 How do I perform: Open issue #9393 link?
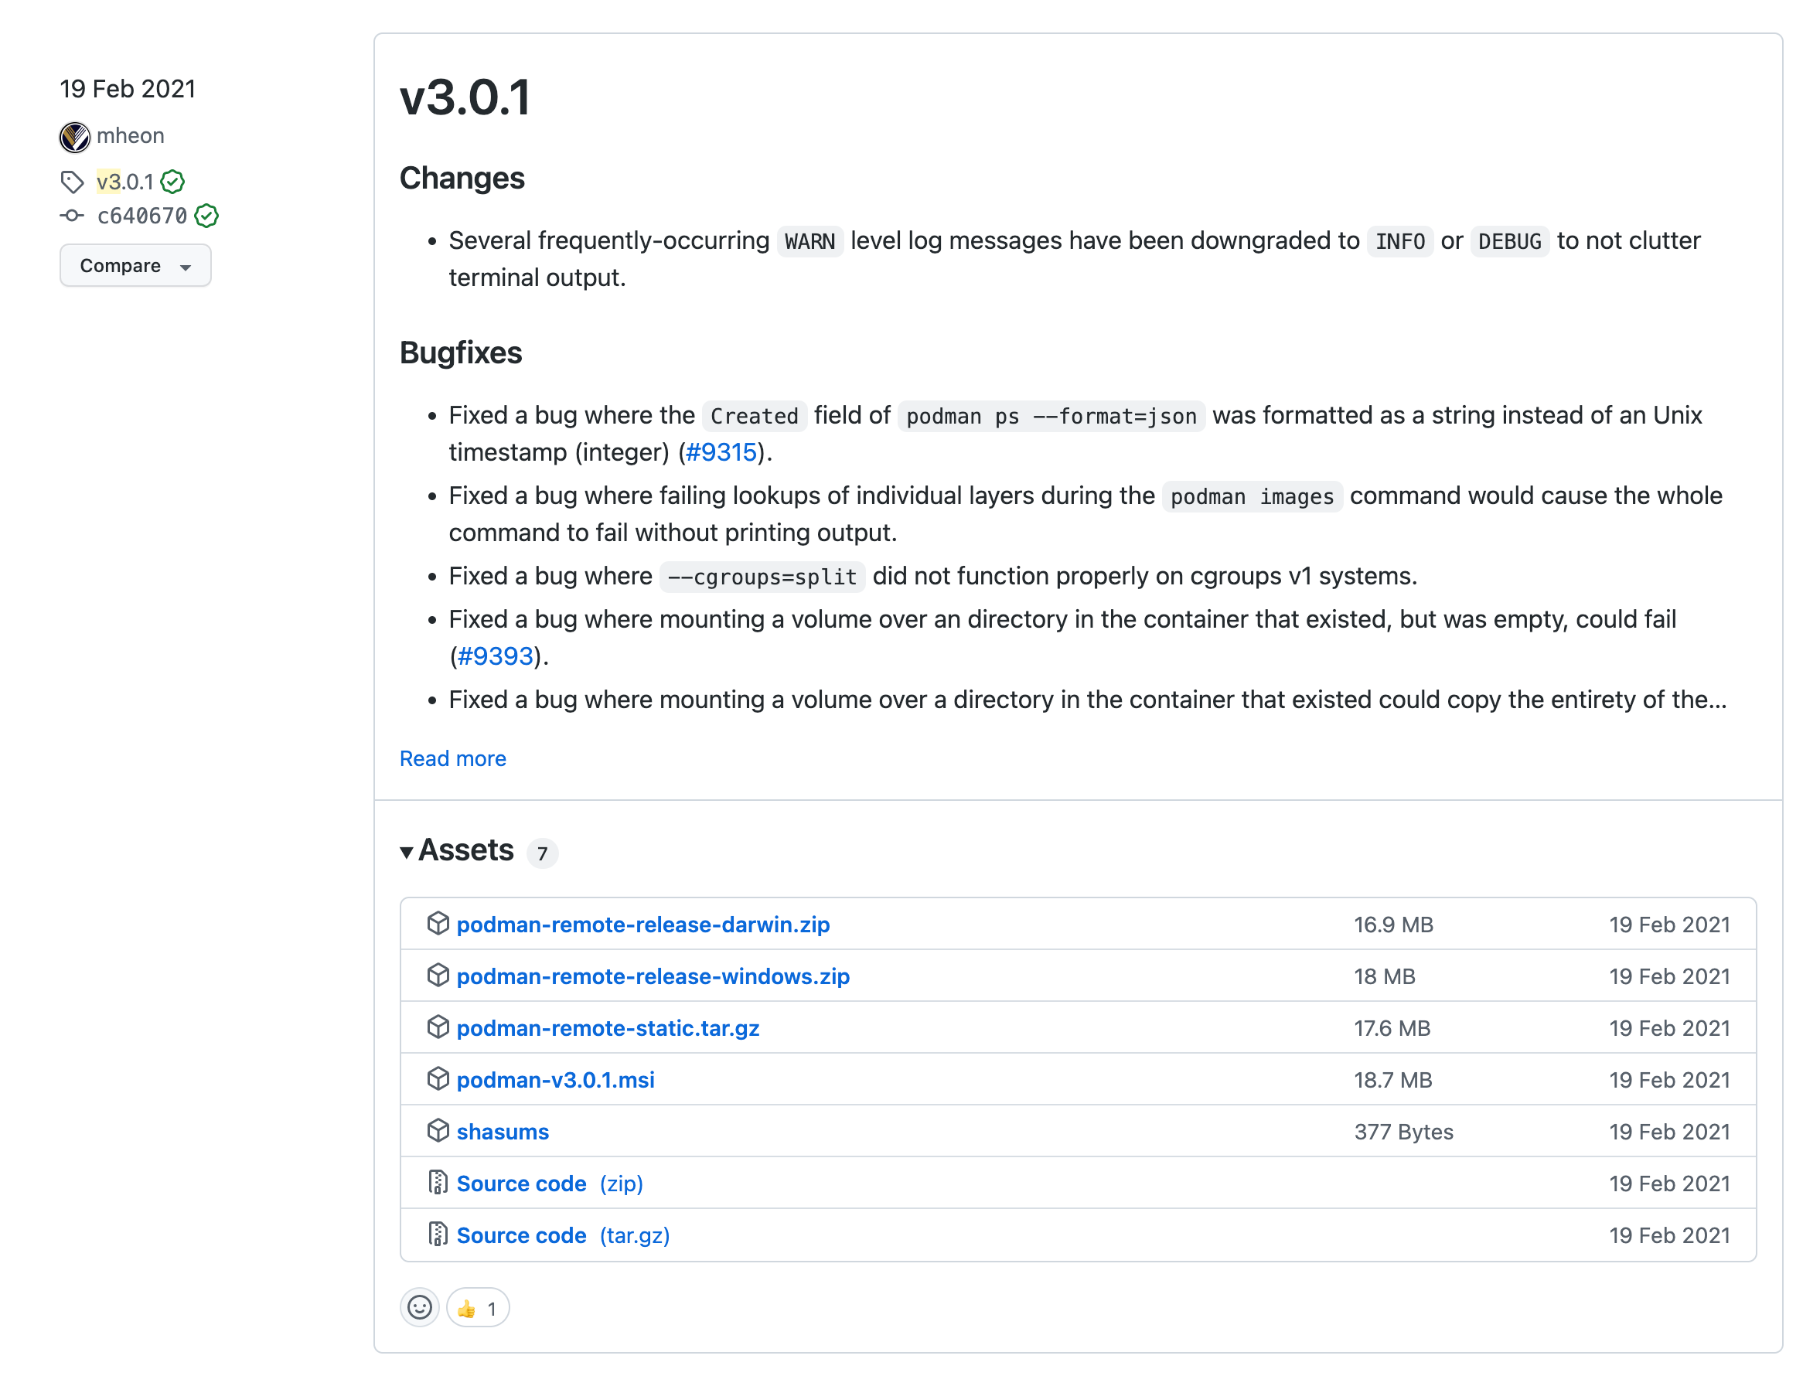tap(496, 656)
